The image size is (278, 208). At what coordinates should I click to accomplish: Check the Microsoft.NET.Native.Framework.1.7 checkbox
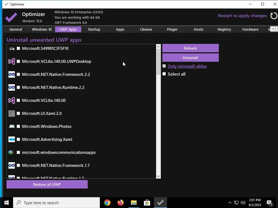click(18, 165)
